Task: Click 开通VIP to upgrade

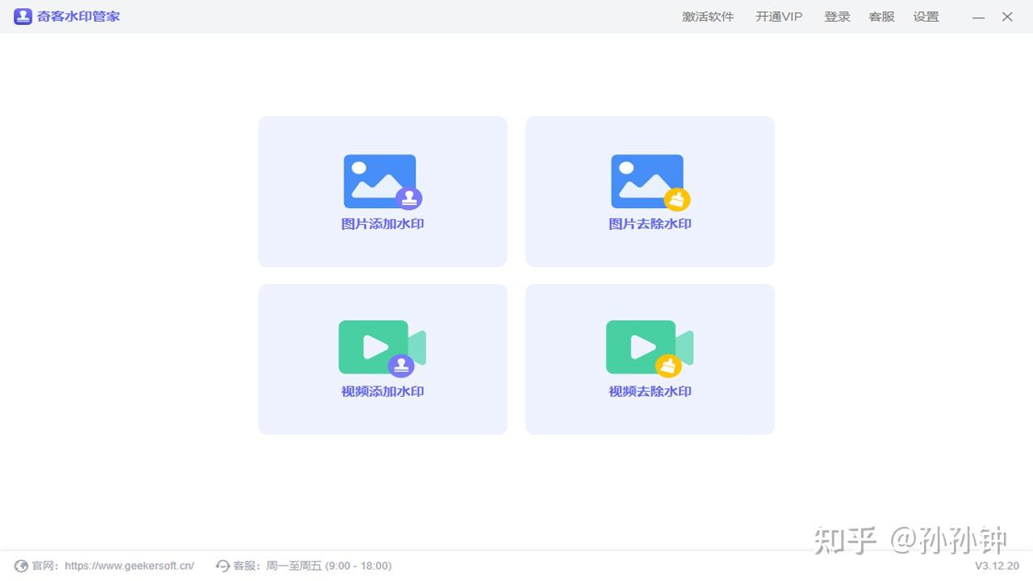Action: click(778, 16)
